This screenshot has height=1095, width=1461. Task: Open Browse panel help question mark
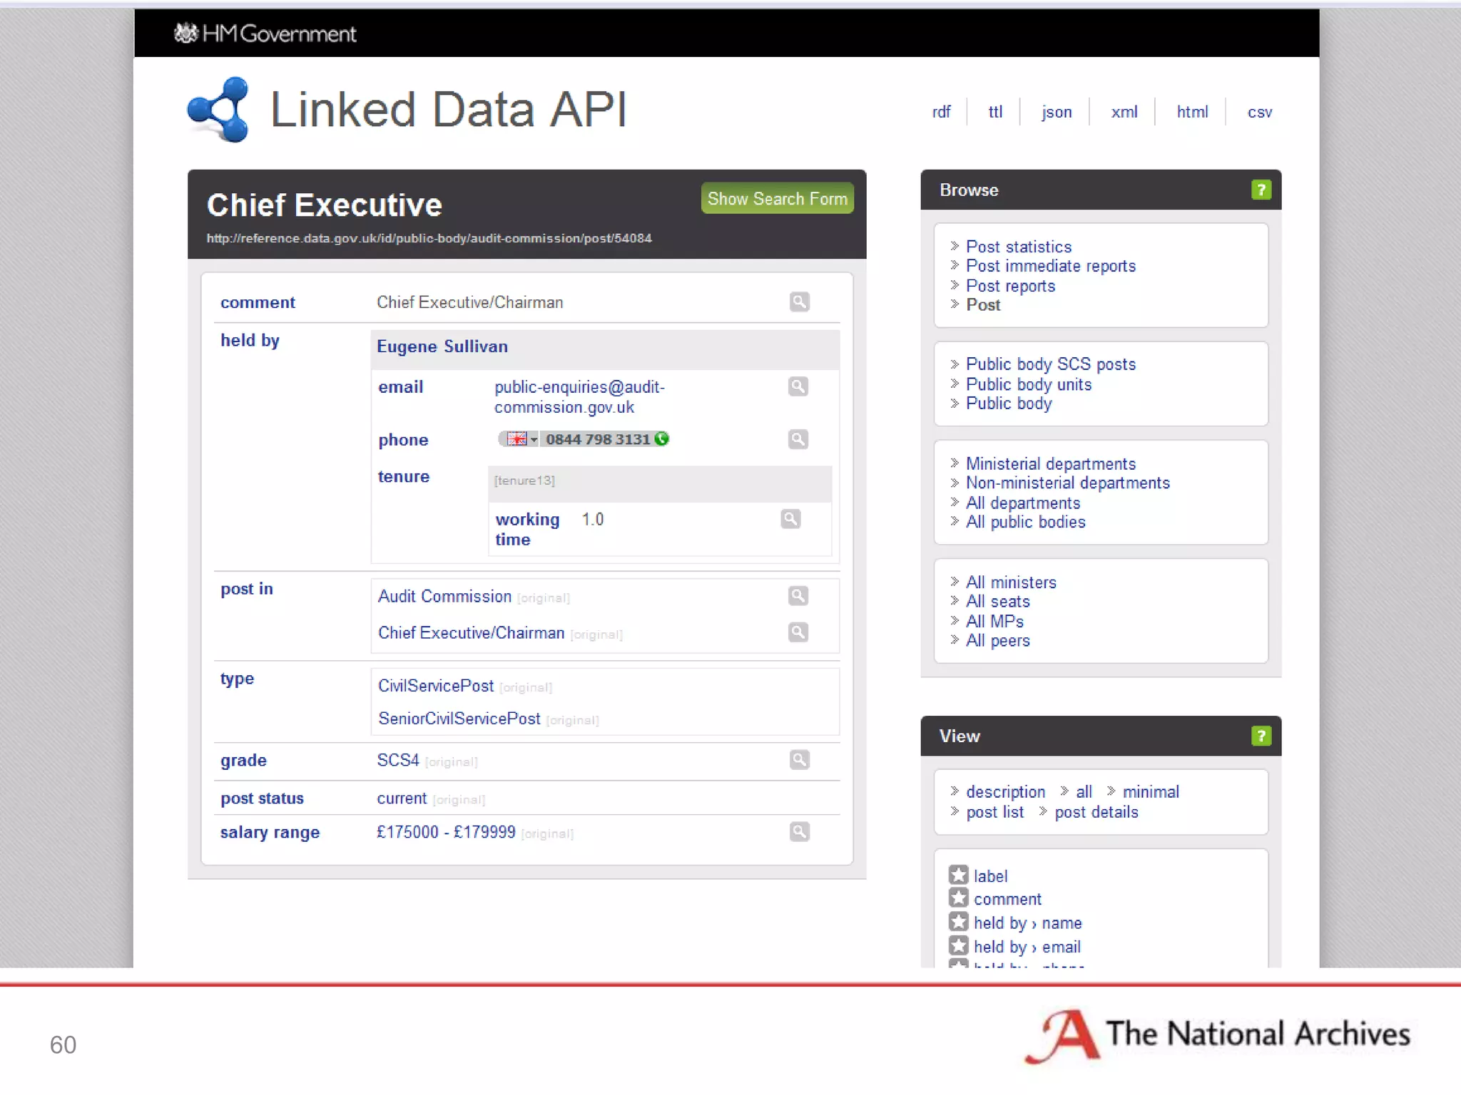tap(1261, 190)
